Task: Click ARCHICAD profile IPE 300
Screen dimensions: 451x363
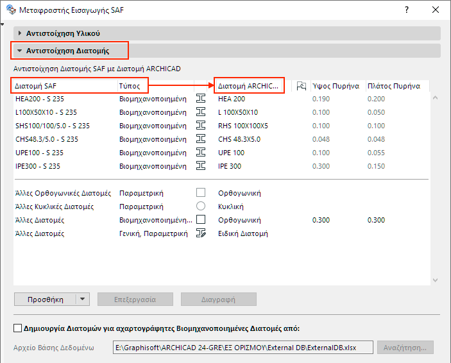Action: pos(229,166)
